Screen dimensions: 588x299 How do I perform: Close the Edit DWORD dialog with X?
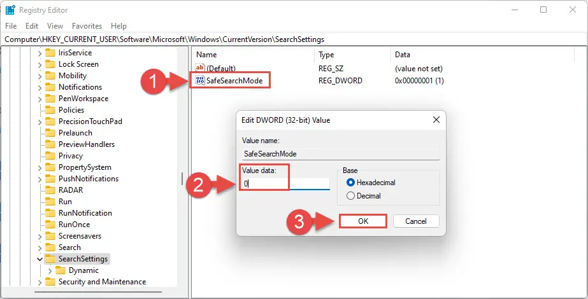436,120
